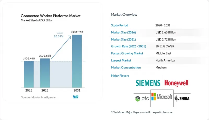Click the Major Players disclaimer text
The image size is (209, 120).
[142, 112]
